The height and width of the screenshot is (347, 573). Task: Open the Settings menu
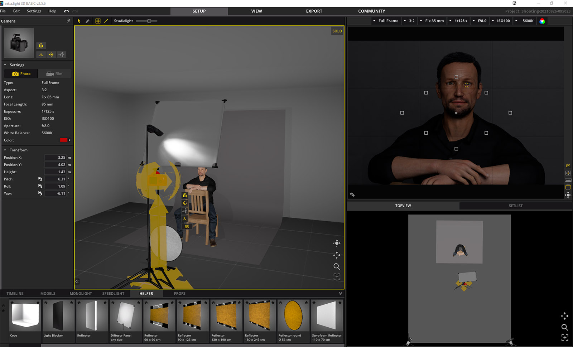34,11
